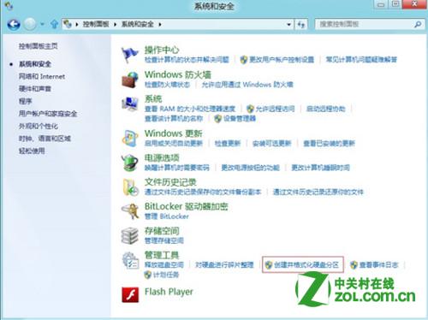Screen dimensions: 428x320
Task: Open the 电源选项 heading
Action: (x=162, y=158)
